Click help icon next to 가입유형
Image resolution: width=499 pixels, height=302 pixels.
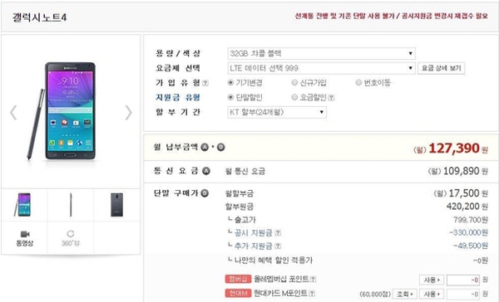click(x=205, y=83)
